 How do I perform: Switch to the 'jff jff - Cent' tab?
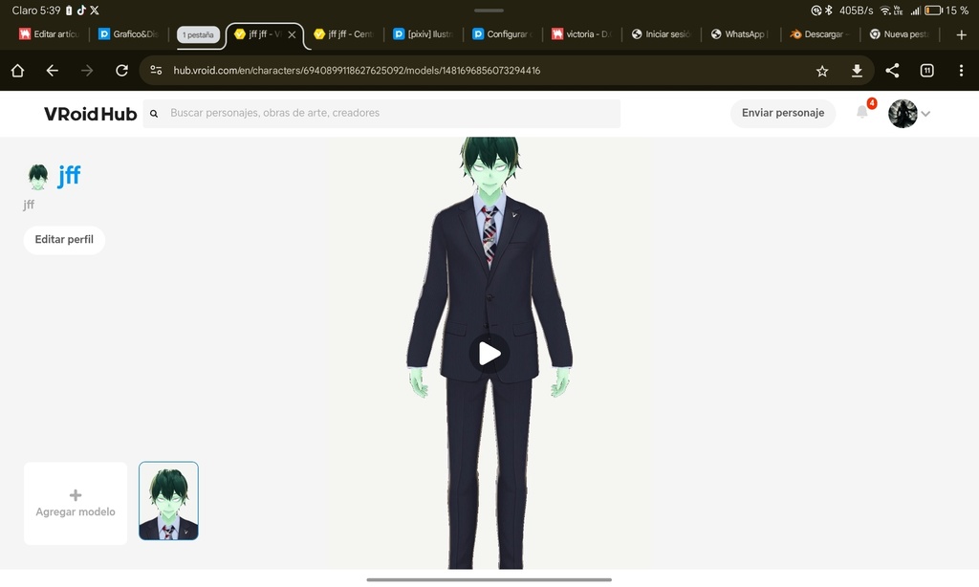[x=343, y=34]
